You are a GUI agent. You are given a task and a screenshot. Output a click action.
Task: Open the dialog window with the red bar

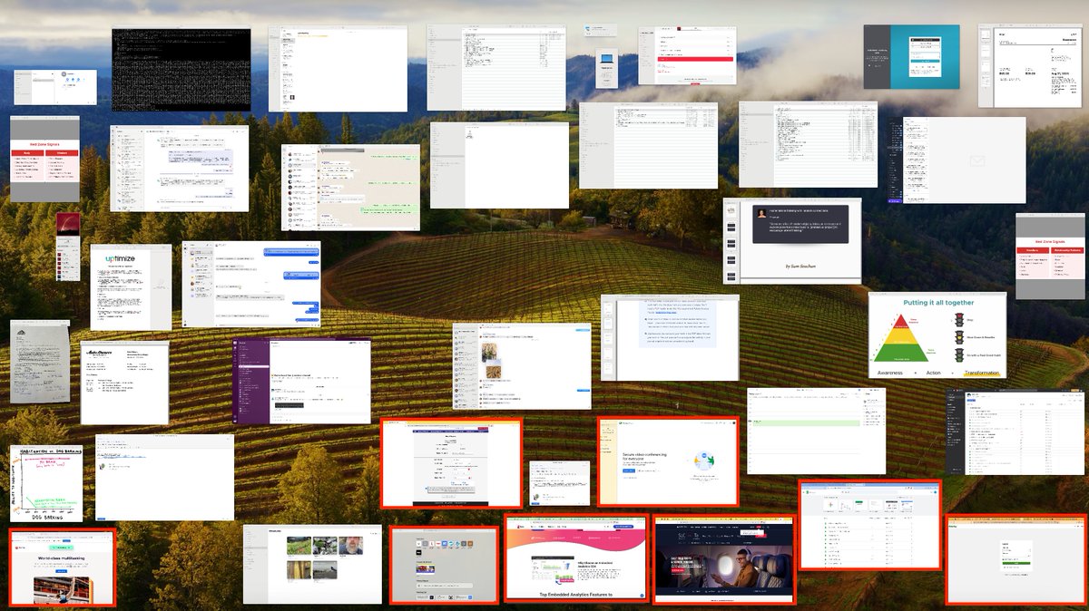click(x=685, y=55)
